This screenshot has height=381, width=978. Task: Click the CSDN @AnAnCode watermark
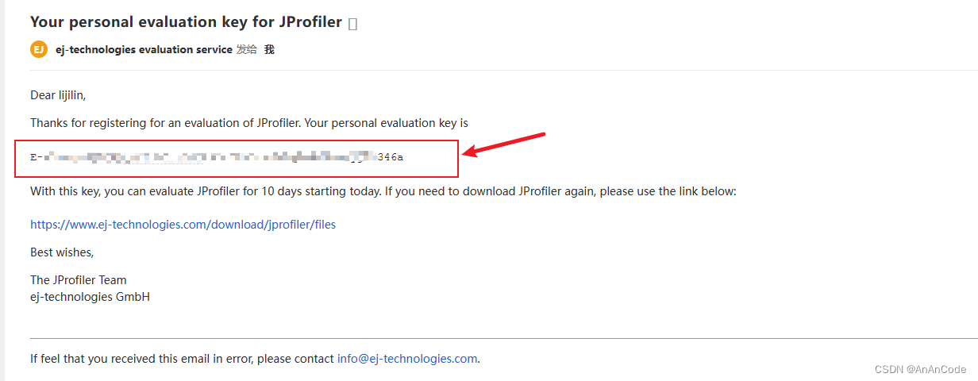920,369
